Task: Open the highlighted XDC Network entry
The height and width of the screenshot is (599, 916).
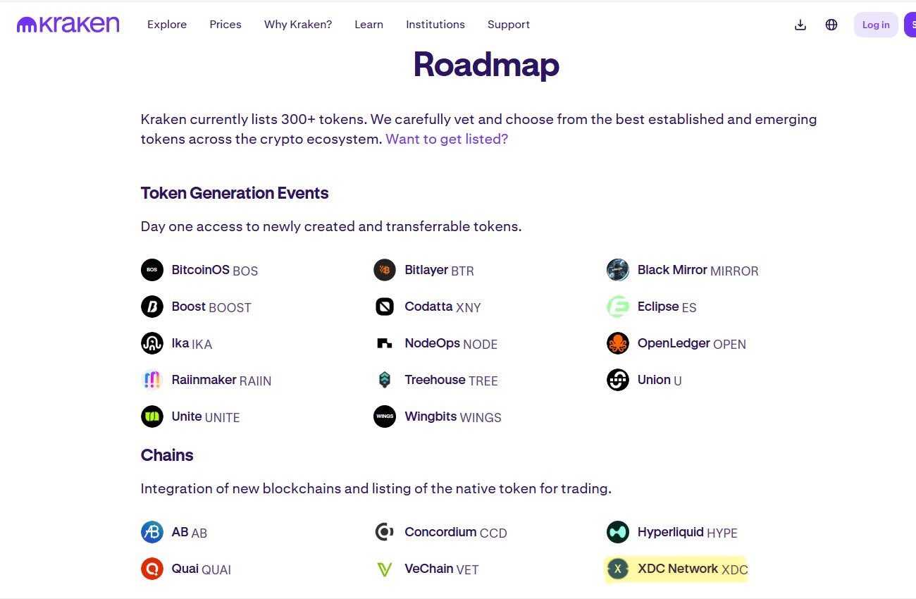Action: tap(676, 569)
